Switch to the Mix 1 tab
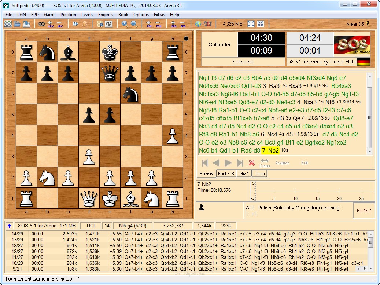This screenshot has height=285, width=380. click(x=244, y=173)
